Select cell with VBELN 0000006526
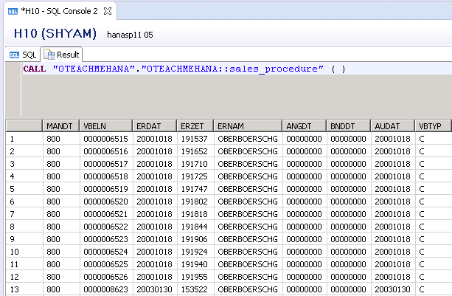 105,277
